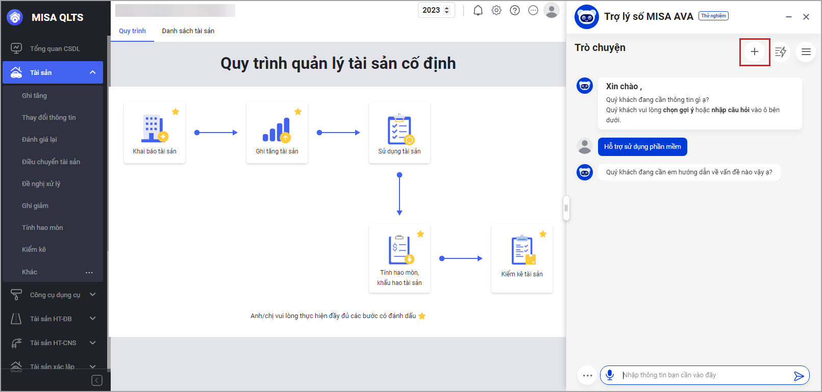Open the user profile avatar

tap(552, 10)
